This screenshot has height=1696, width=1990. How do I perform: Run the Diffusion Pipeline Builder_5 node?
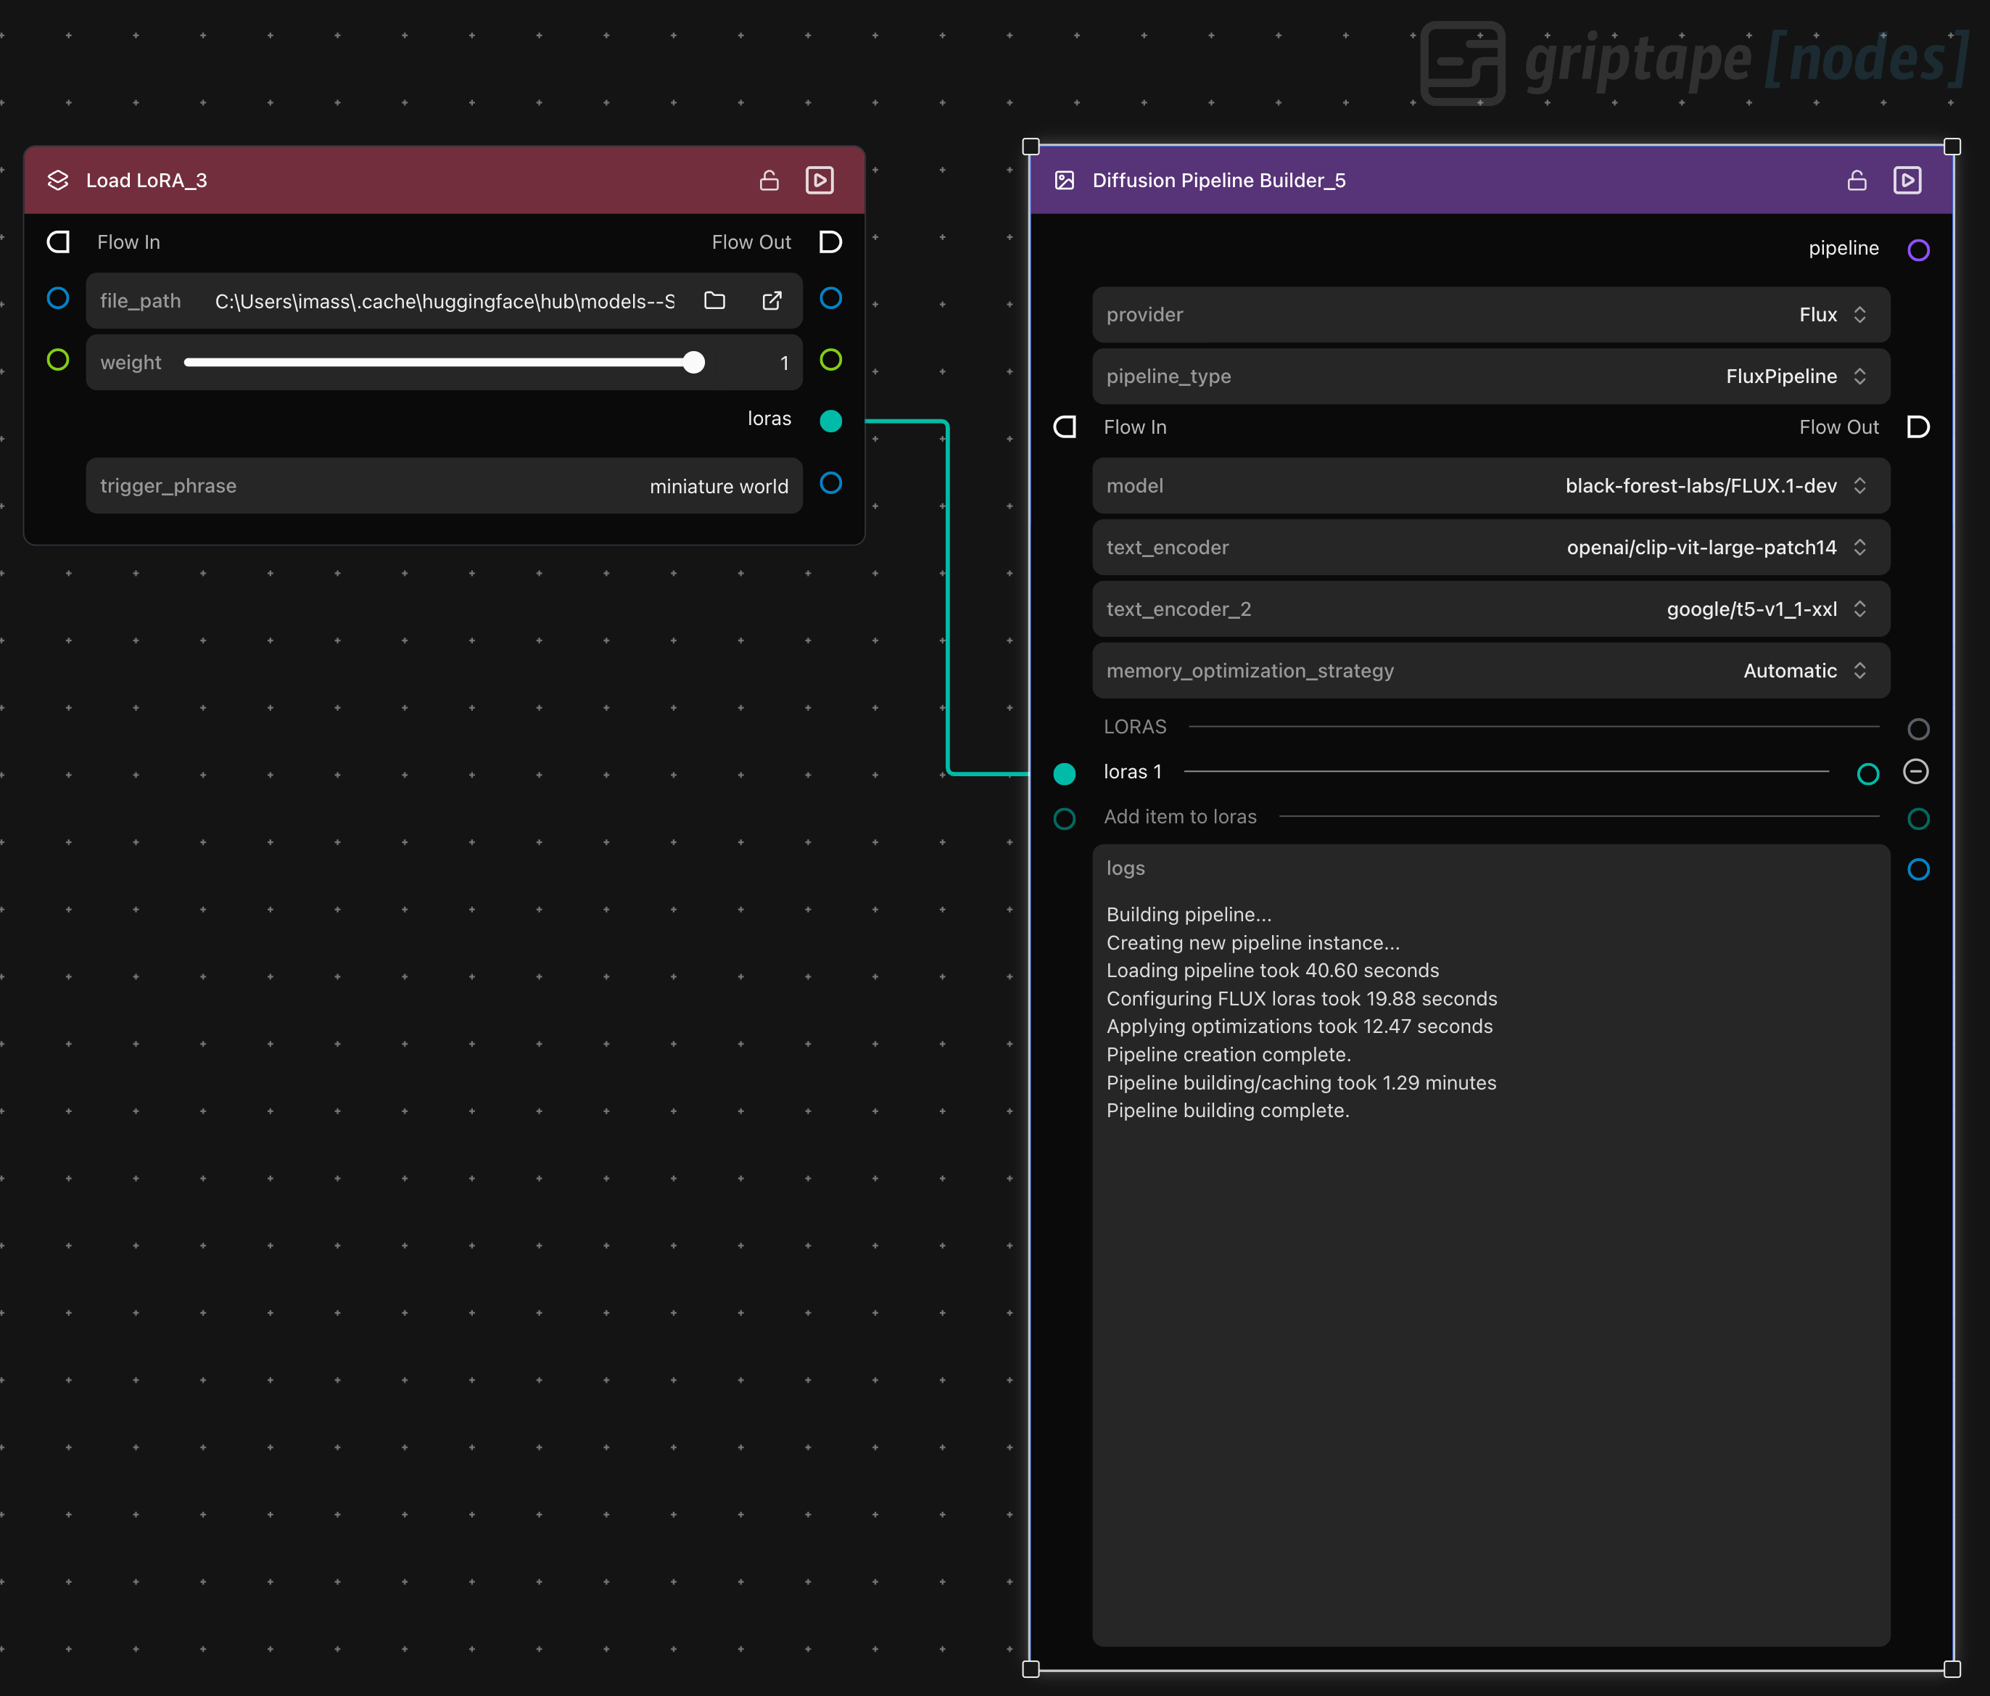1907,180
